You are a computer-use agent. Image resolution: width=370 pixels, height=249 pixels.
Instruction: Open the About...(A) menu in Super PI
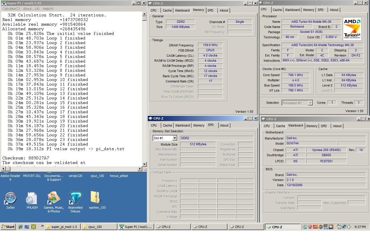(31, 9)
